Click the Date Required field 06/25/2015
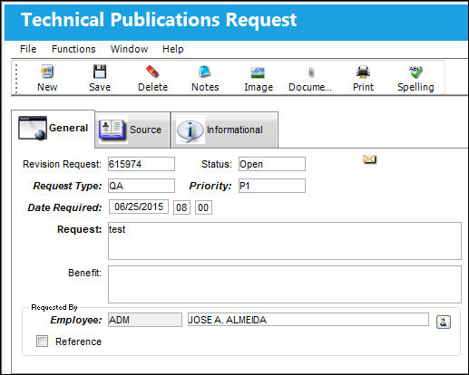 point(139,207)
